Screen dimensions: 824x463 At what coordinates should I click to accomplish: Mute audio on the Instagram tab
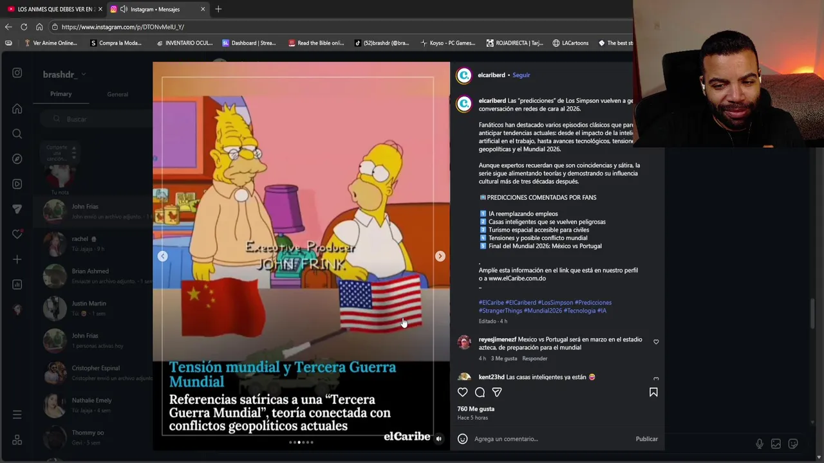tap(124, 9)
